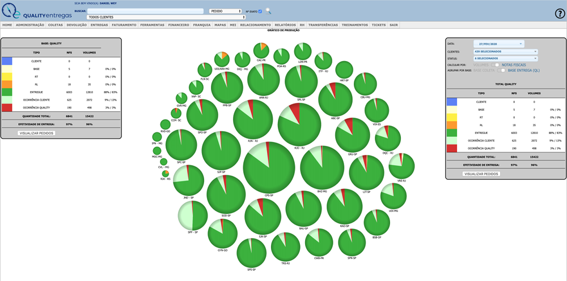This screenshot has height=281, width=567.
Task: Select the GRU-SP pie chart bubble
Action: (x=352, y=135)
